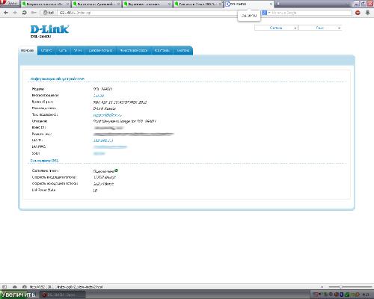Click the LAN IP address link
Viewport: 374px width, 299px height.
coord(103,141)
